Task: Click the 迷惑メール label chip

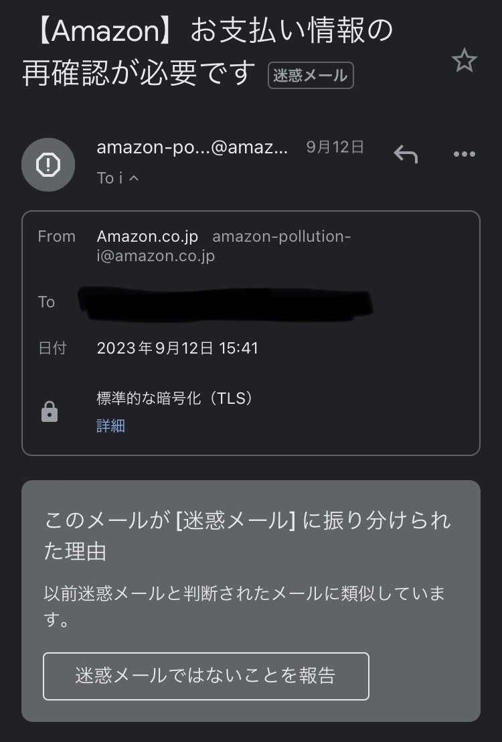Action: [311, 76]
